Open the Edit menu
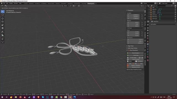The height and width of the screenshot is (99, 177). tap(7, 3)
